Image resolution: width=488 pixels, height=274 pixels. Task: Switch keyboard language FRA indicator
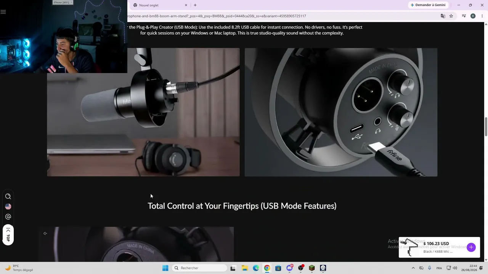439,268
